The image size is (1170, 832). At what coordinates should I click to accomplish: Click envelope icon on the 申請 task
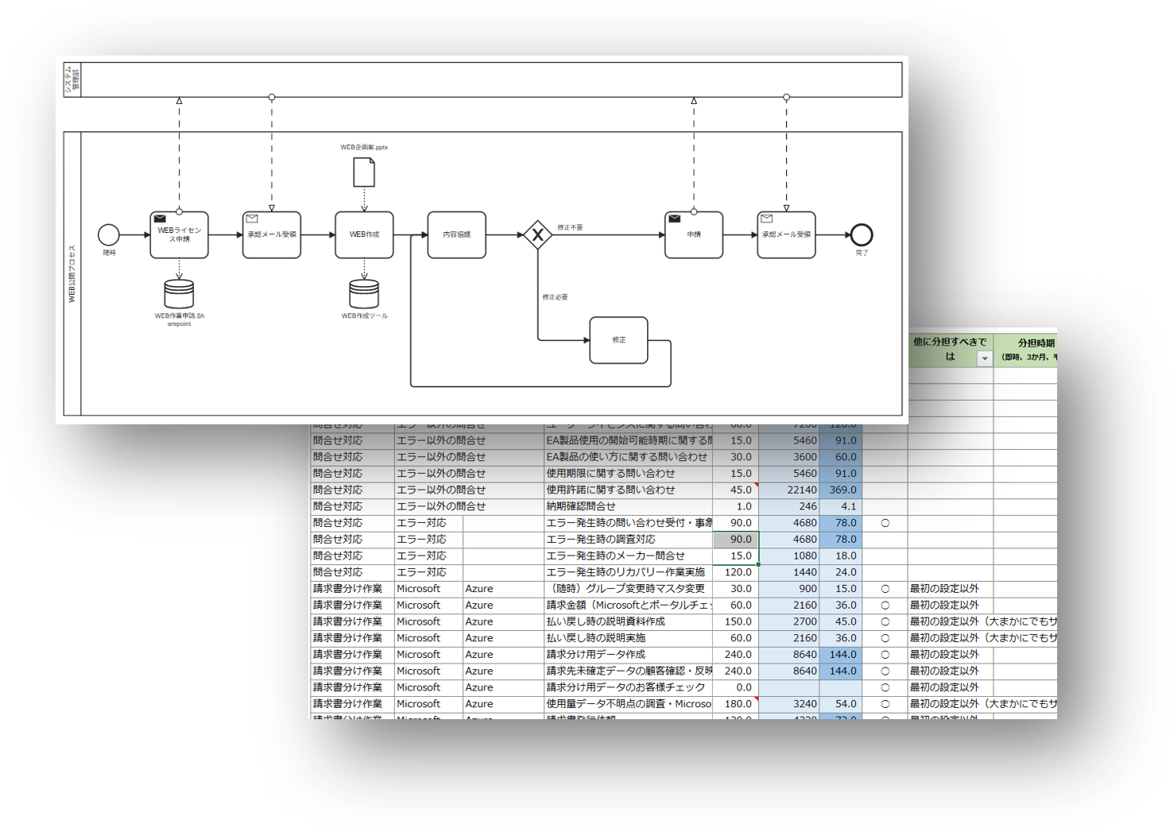click(674, 219)
